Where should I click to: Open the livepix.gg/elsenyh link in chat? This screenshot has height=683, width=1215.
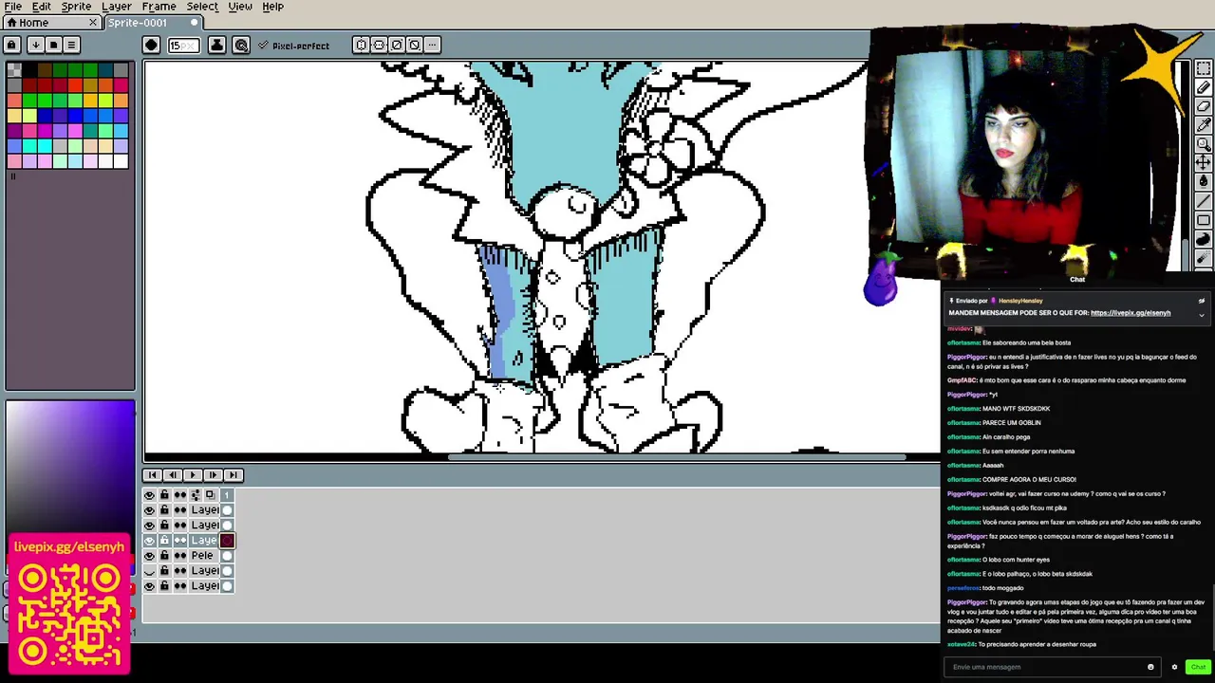coord(1131,313)
